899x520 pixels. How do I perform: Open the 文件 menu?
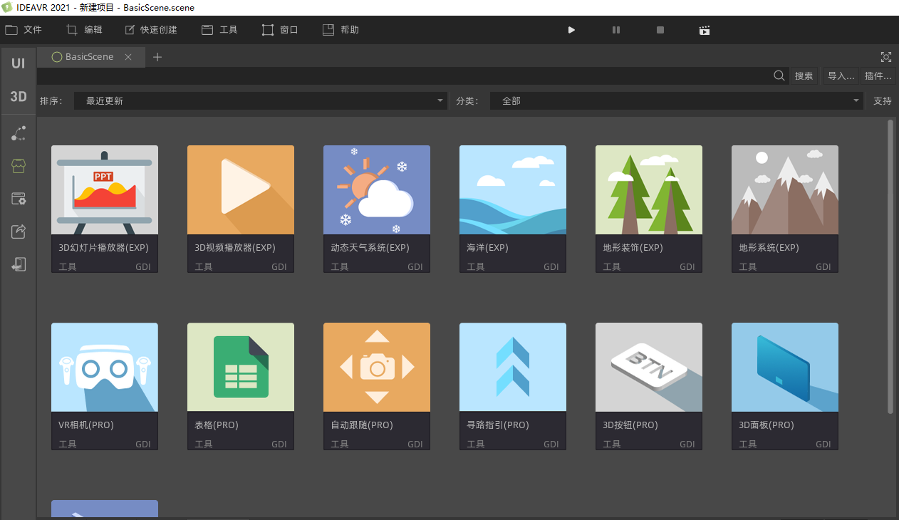[24, 30]
